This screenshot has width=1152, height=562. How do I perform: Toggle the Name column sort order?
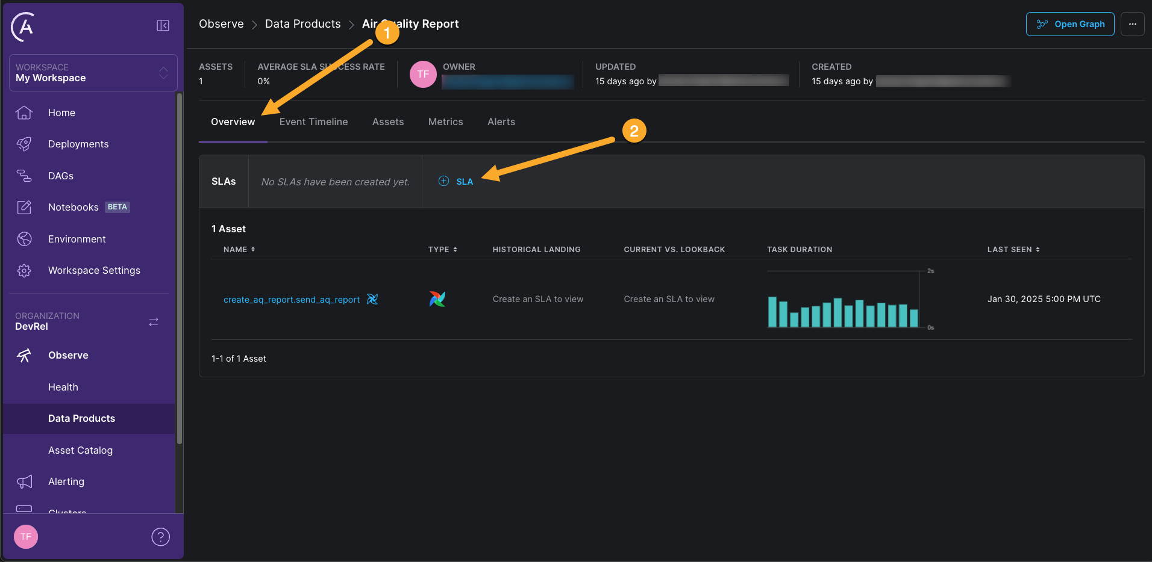tap(253, 249)
